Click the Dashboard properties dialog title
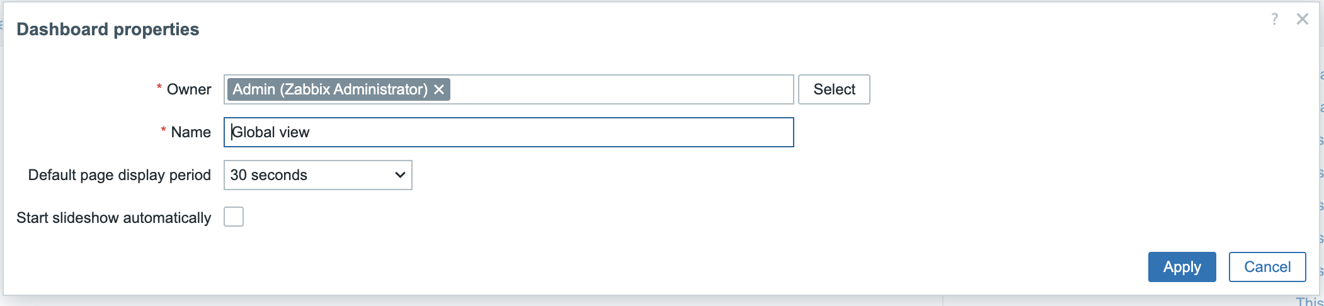 [x=108, y=29]
